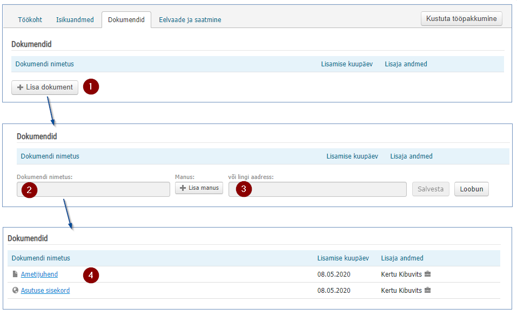Switch to the Töökoht tab
This screenshot has width=517, height=316.
pos(30,20)
